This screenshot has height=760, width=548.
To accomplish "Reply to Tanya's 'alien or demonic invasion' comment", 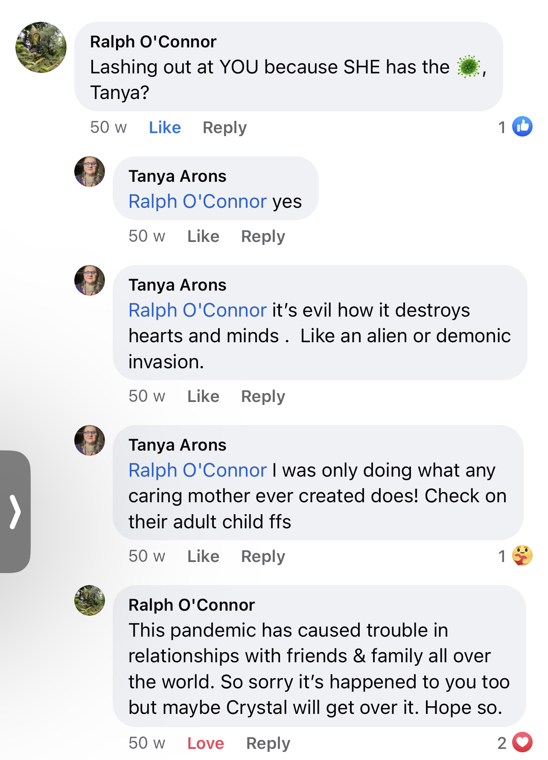I will (x=263, y=396).
